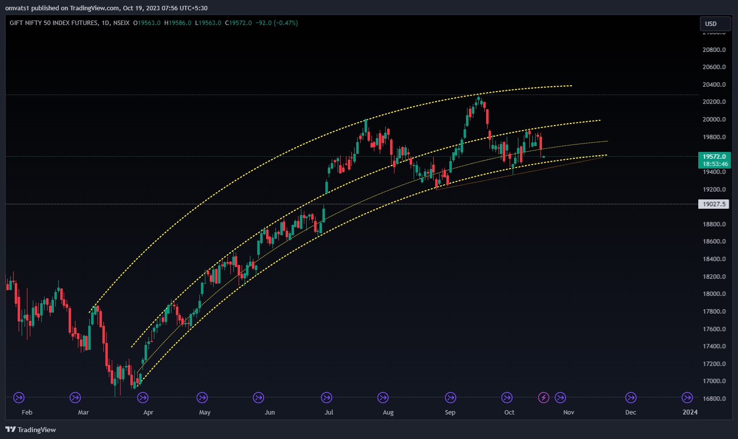The width and height of the screenshot is (738, 439).
Task: Click the 19200.0 price axis label
Action: (x=714, y=189)
